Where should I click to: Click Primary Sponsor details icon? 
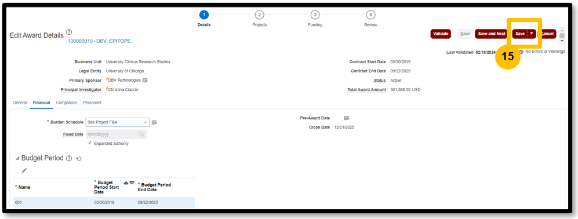(145, 81)
